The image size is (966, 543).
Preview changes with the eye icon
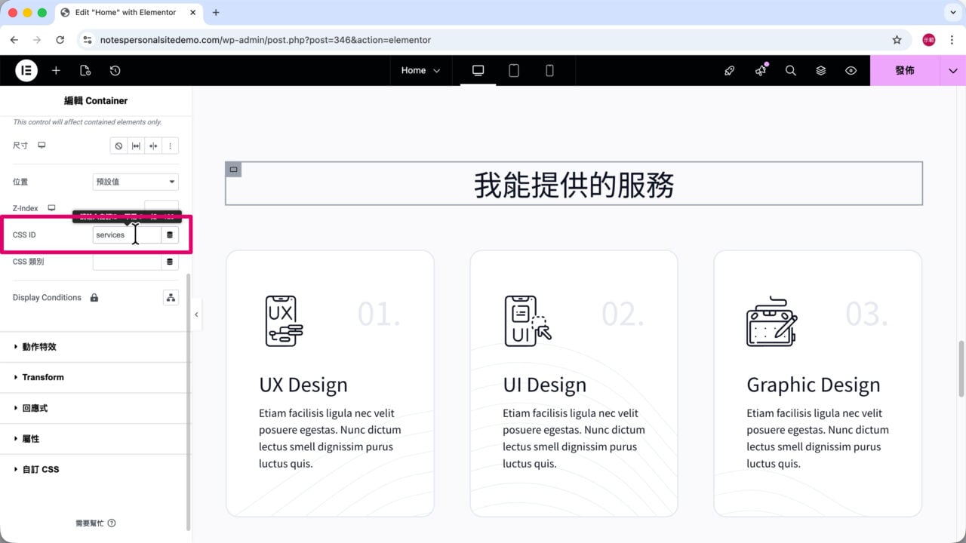coord(851,70)
